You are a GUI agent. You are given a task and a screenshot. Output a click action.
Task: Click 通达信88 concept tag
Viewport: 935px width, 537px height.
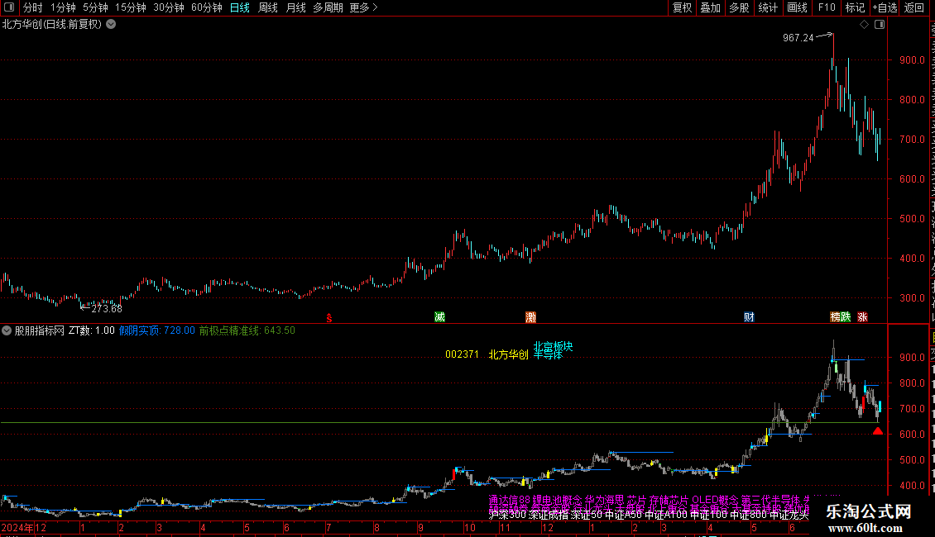click(x=509, y=500)
